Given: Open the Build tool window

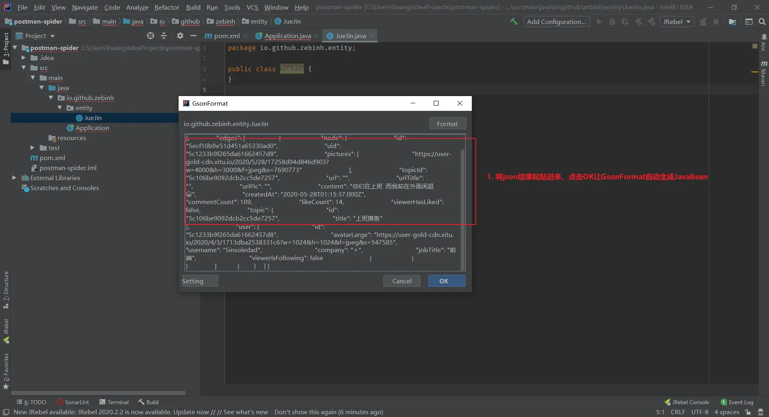Looking at the screenshot, I should 148,402.
